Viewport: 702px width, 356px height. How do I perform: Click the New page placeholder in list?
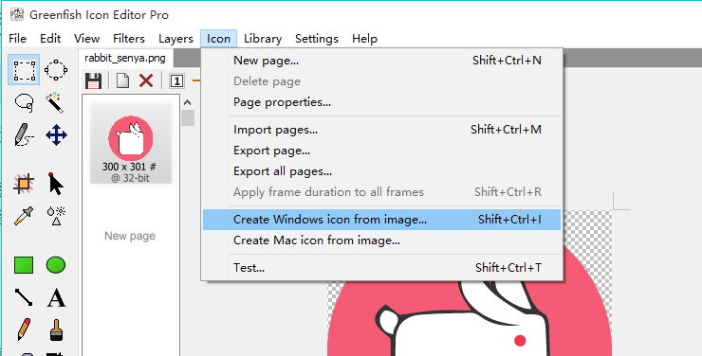tap(130, 236)
